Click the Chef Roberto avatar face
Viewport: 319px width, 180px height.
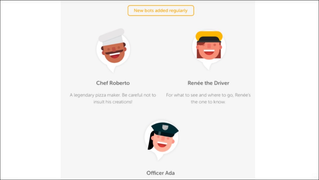click(x=114, y=53)
